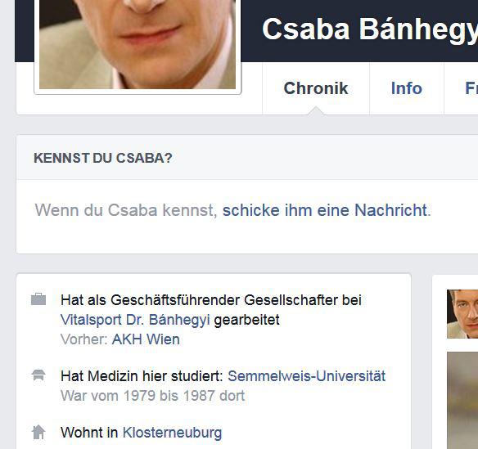Open Csaba's large profile picture
478x449 pixels.
pyautogui.click(x=138, y=44)
